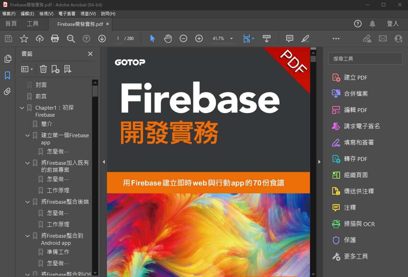This screenshot has height=277, width=408.
Task: Print the document using printer icon
Action: 55,39
